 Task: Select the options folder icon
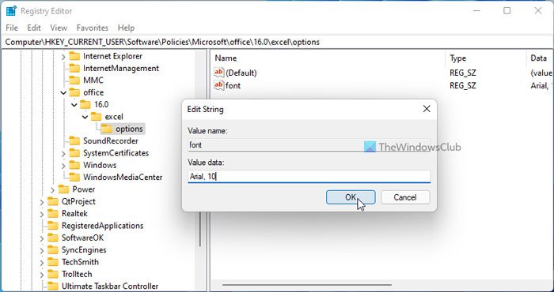[x=107, y=129]
